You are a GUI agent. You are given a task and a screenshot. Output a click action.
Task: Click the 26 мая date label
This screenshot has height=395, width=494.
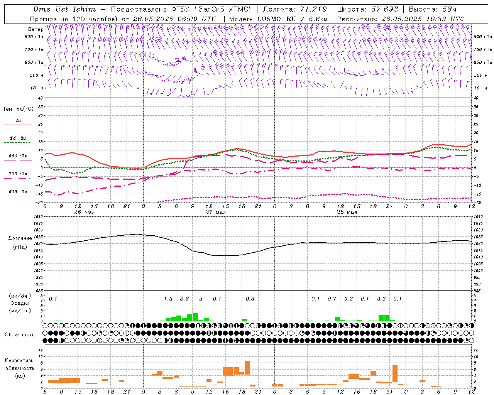pyautogui.click(x=84, y=212)
